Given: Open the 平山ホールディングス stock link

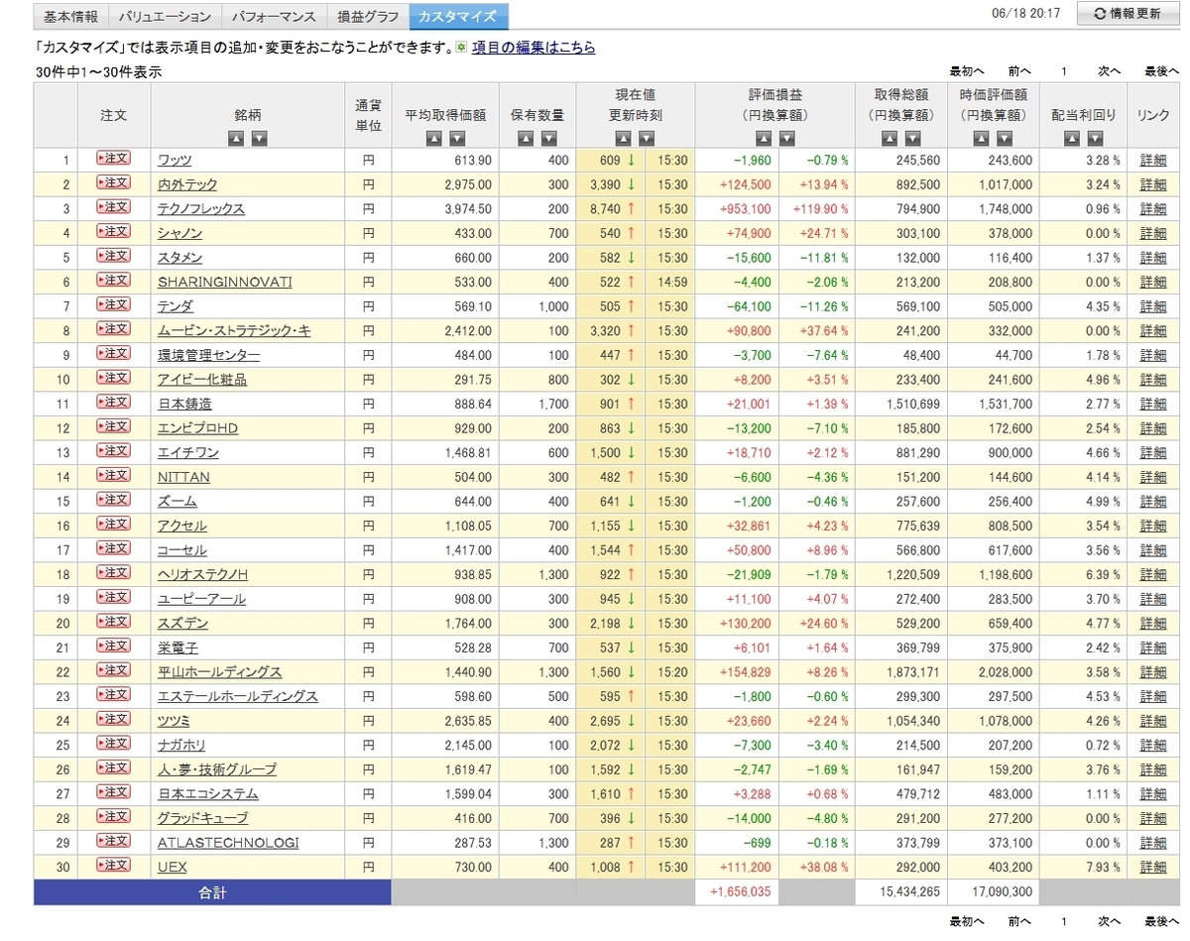Looking at the screenshot, I should click(x=220, y=672).
